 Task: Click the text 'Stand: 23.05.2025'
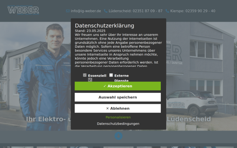coord(90,31)
